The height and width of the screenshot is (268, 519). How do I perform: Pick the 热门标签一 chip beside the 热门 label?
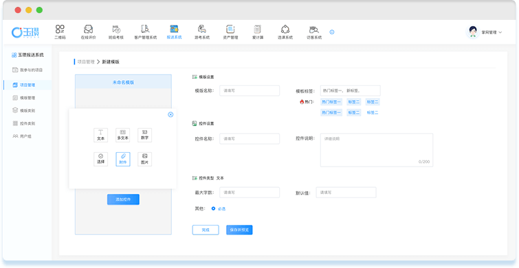(331, 102)
